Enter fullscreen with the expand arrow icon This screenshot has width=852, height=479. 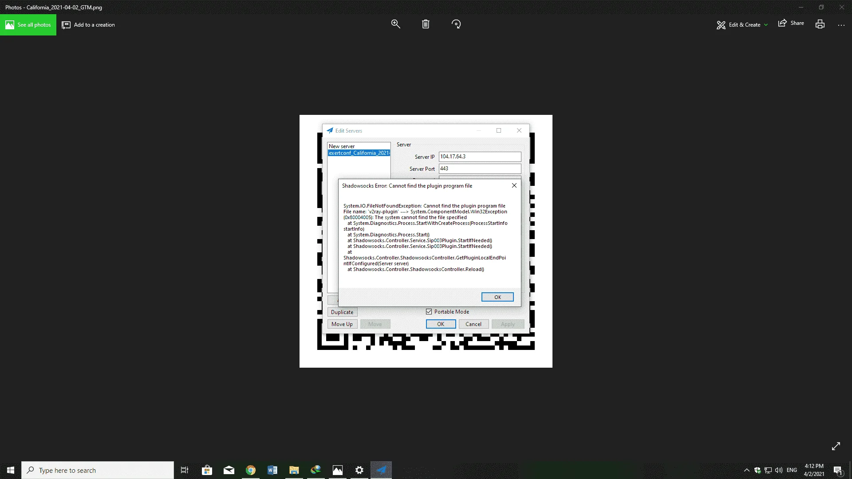(x=836, y=446)
